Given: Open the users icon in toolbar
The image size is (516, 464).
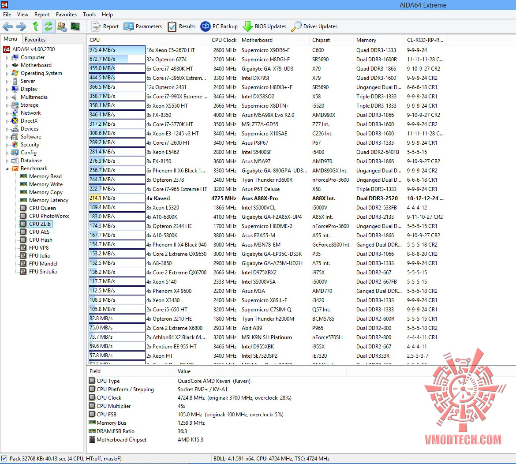Looking at the screenshot, I should (x=62, y=26).
